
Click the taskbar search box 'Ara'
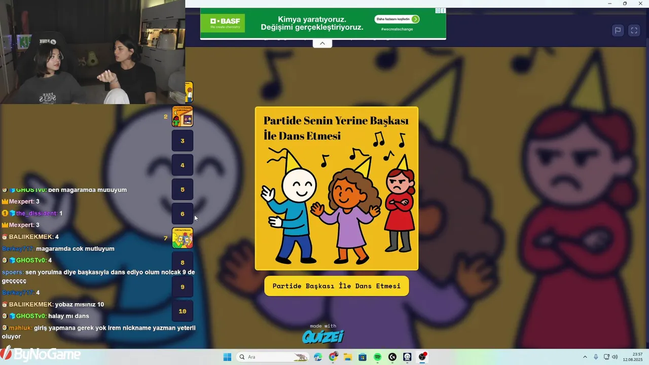[x=273, y=357]
